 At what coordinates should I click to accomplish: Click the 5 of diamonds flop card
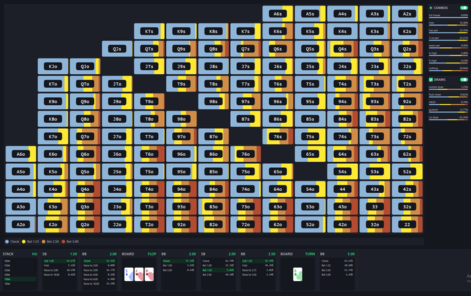tap(129, 274)
